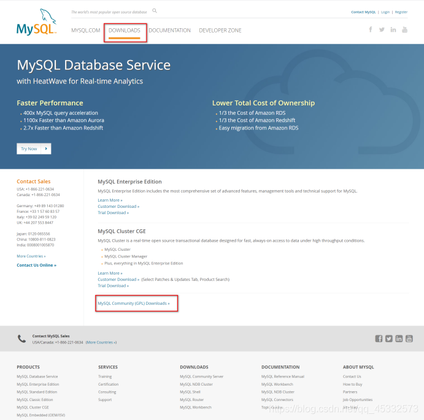
Task: Select the DOWNLOADS nav tab
Action: point(125,30)
